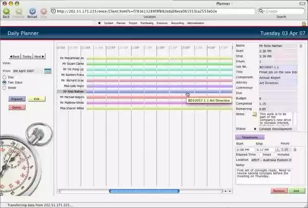This screenshot has height=208, width=308.
Task: Click Miss Sally Hope's purple schedule bar
Action: pyautogui.click(x=159, y=86)
